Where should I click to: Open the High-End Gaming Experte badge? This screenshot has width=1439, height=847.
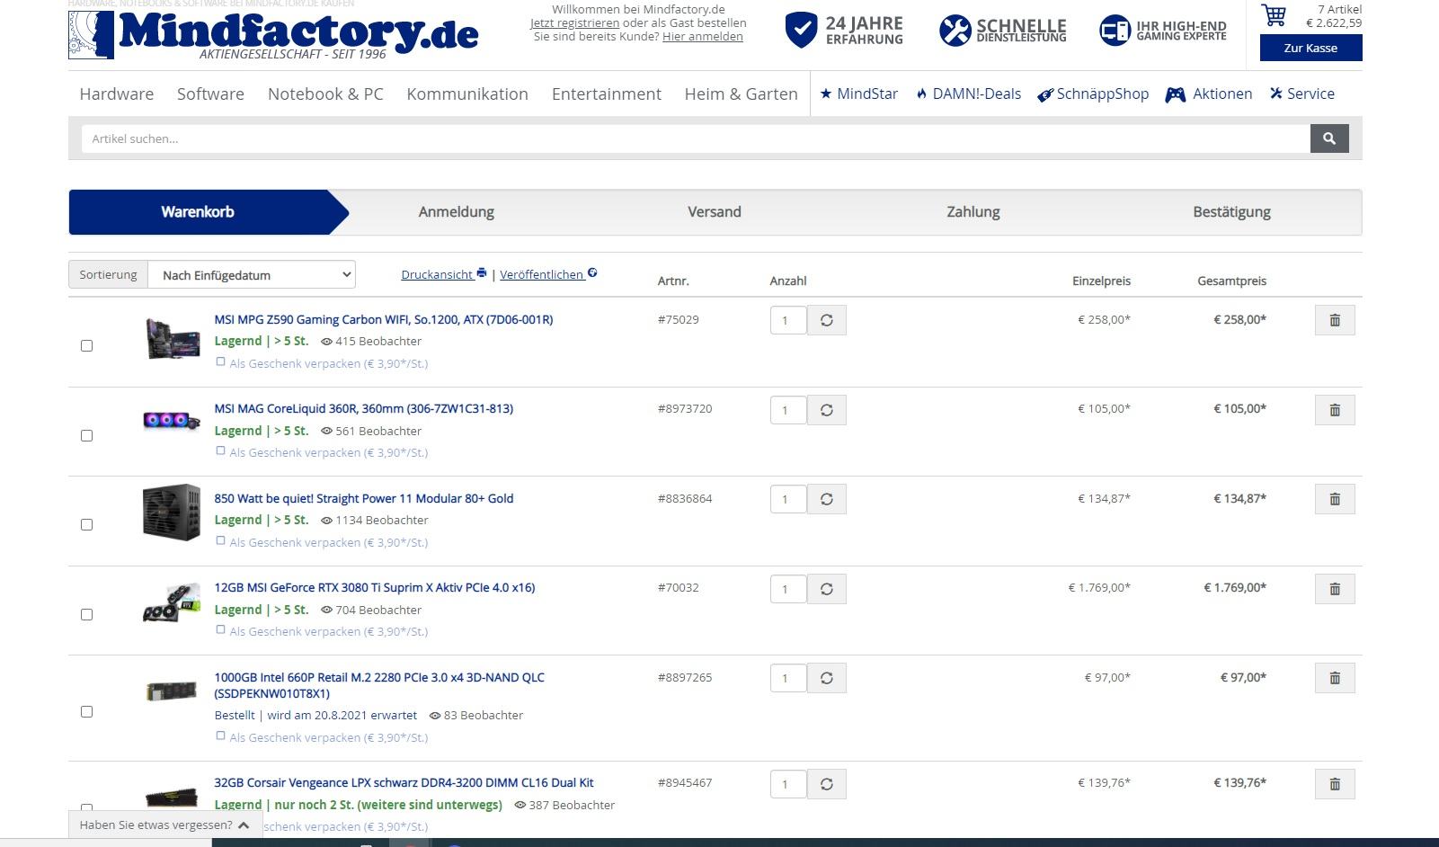point(1162,31)
